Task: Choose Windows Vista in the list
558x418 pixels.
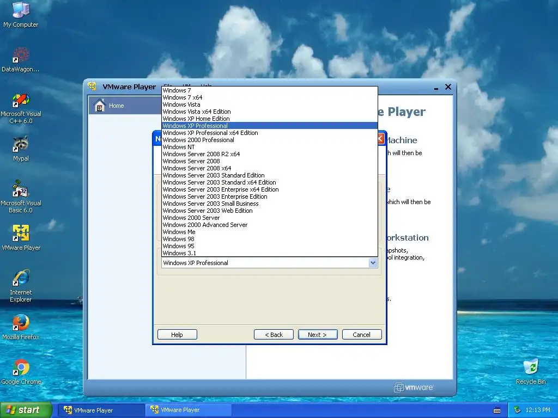Action: [x=269, y=104]
